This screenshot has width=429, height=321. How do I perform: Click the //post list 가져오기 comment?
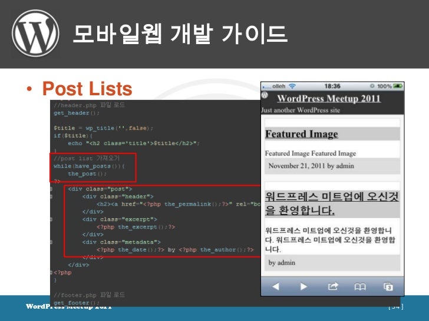click(x=87, y=158)
